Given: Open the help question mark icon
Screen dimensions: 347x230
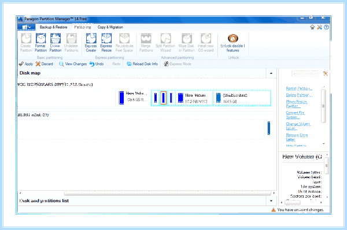Looking at the screenshot, I should click(x=326, y=27).
